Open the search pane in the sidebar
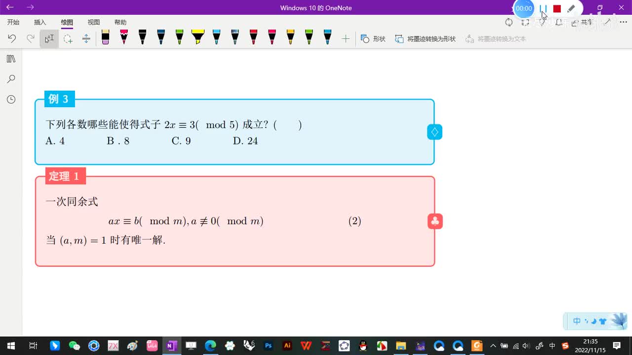Screen dimensions: 632x355 (x=11, y=79)
